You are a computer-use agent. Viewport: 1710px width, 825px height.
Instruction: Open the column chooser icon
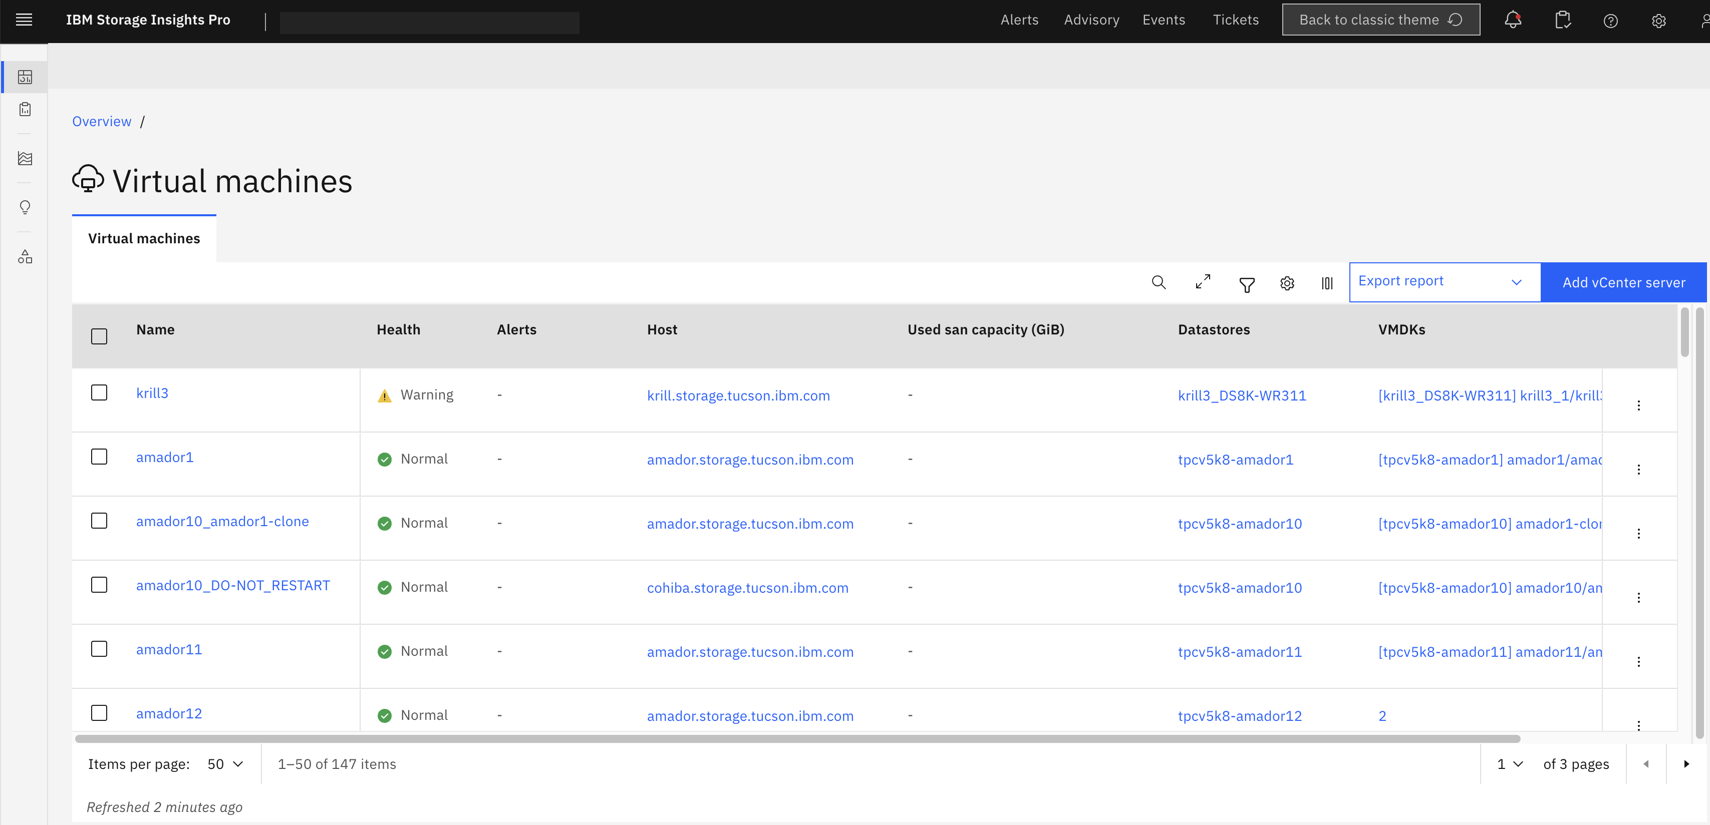pos(1327,283)
